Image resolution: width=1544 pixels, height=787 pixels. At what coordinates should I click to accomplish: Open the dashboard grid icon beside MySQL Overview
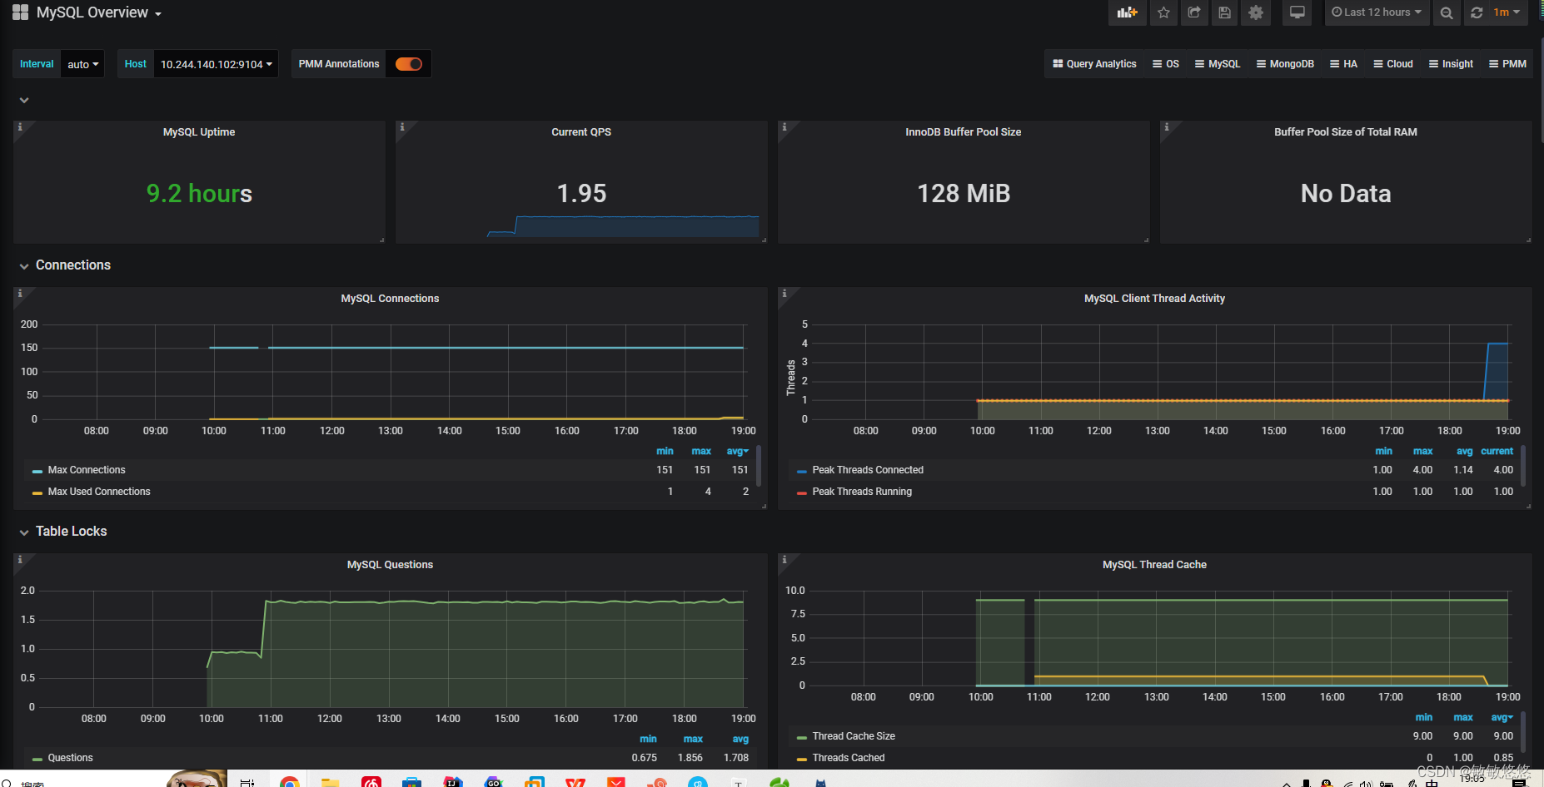click(x=20, y=12)
